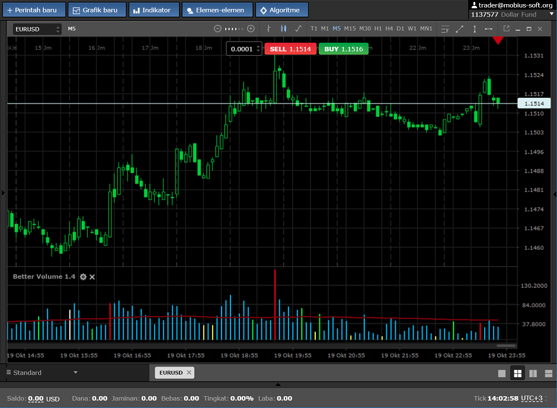This screenshot has height=408, width=557.
Task: Switch chart to bar style
Action: pos(268,29)
